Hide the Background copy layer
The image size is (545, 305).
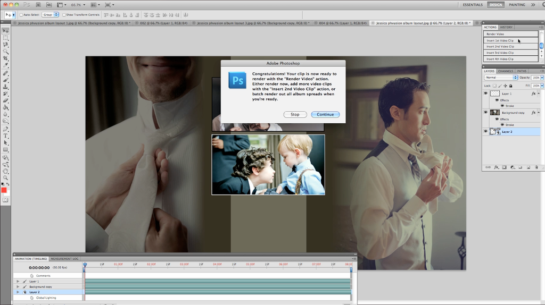point(485,113)
